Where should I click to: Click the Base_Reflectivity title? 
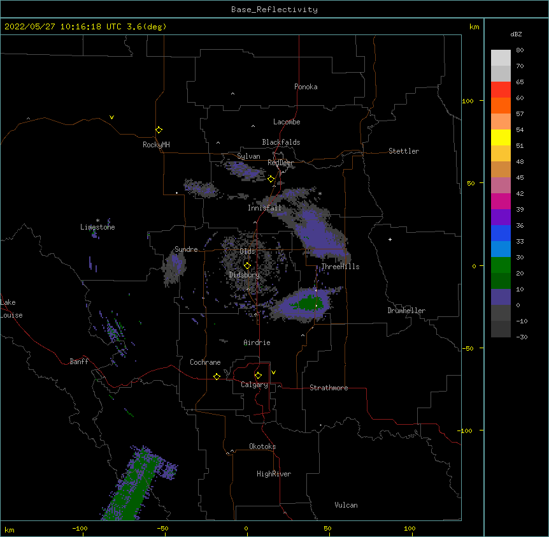coord(274,10)
